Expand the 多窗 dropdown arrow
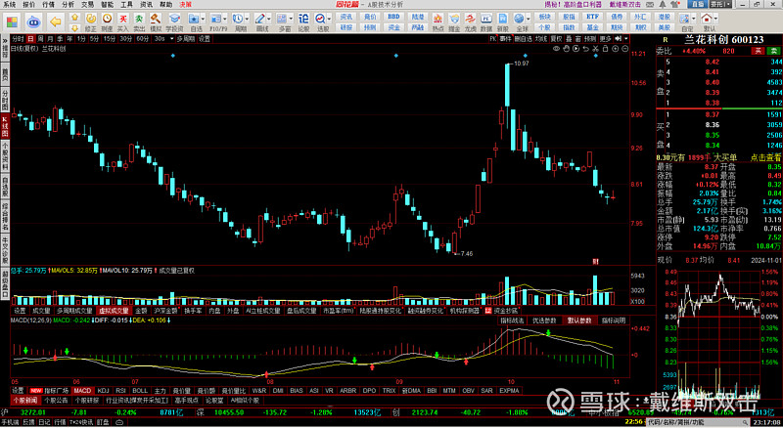783x428 pixels. click(292, 19)
